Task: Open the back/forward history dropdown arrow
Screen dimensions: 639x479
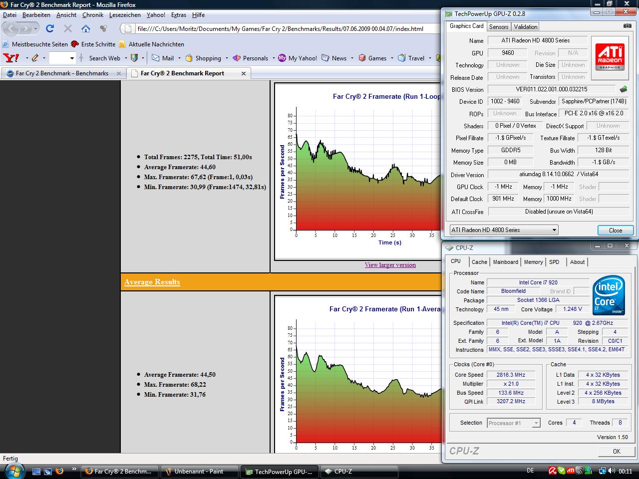Action: (x=36, y=29)
